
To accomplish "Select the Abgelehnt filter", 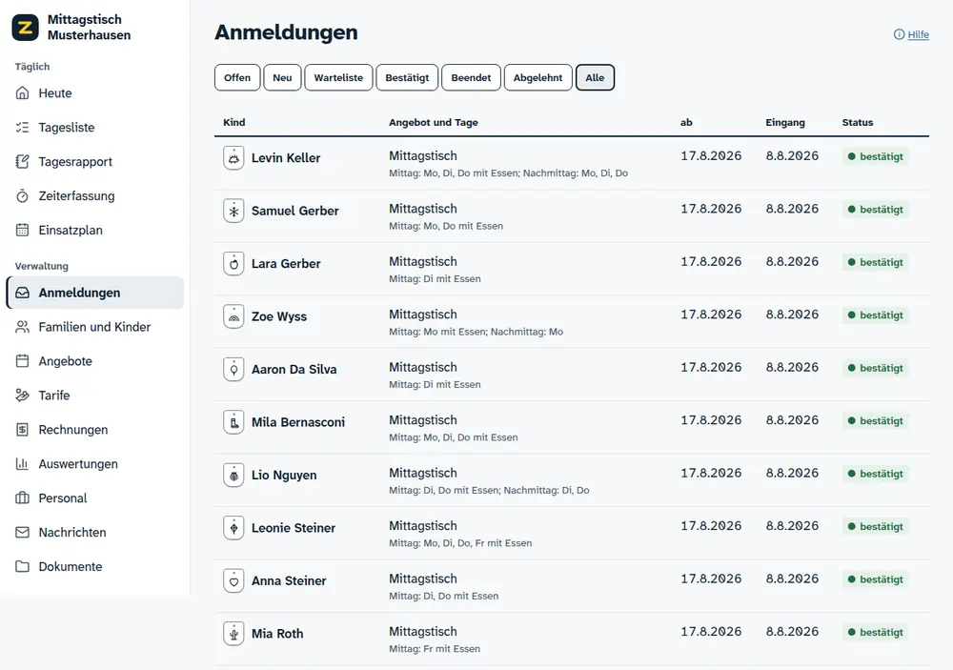I will pyautogui.click(x=537, y=78).
